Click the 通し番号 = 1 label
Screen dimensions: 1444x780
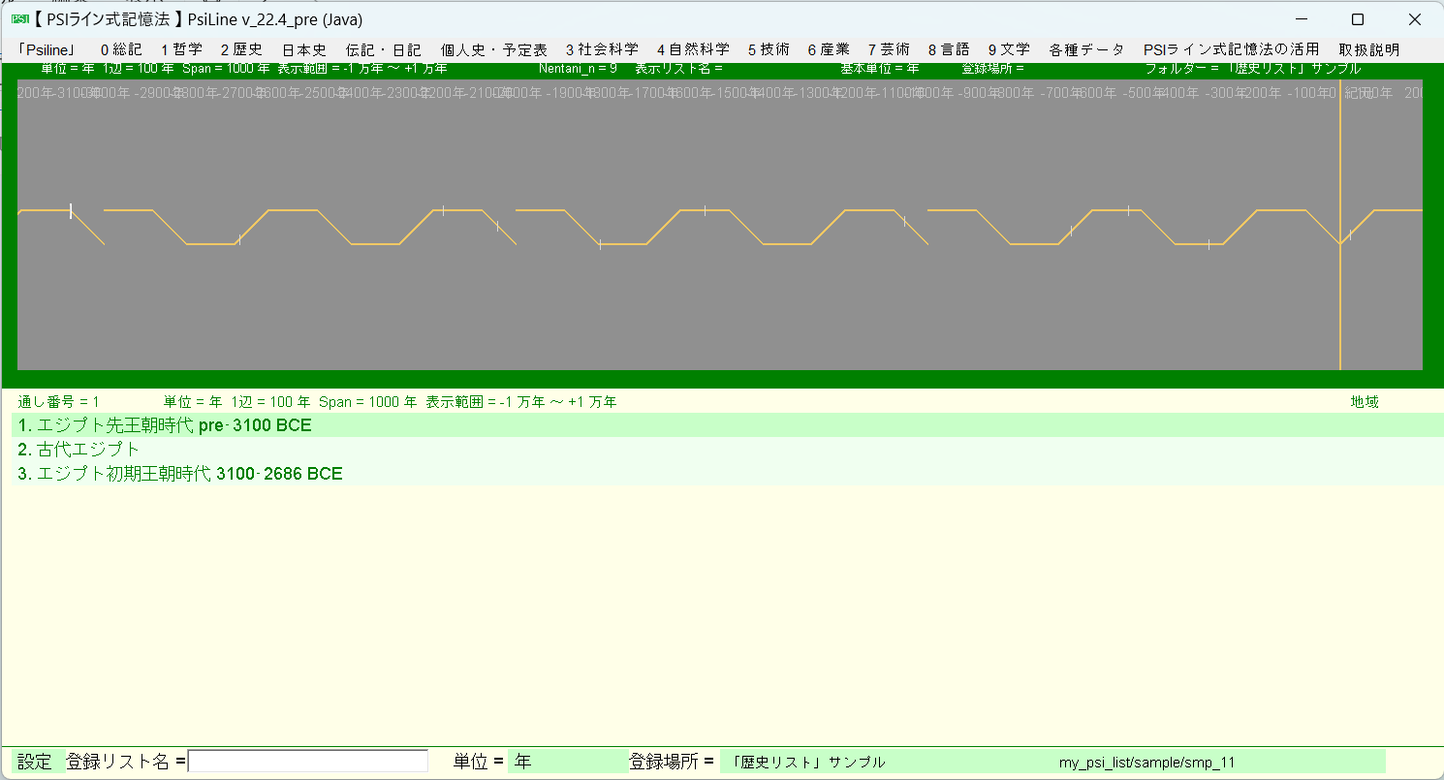[x=58, y=401]
